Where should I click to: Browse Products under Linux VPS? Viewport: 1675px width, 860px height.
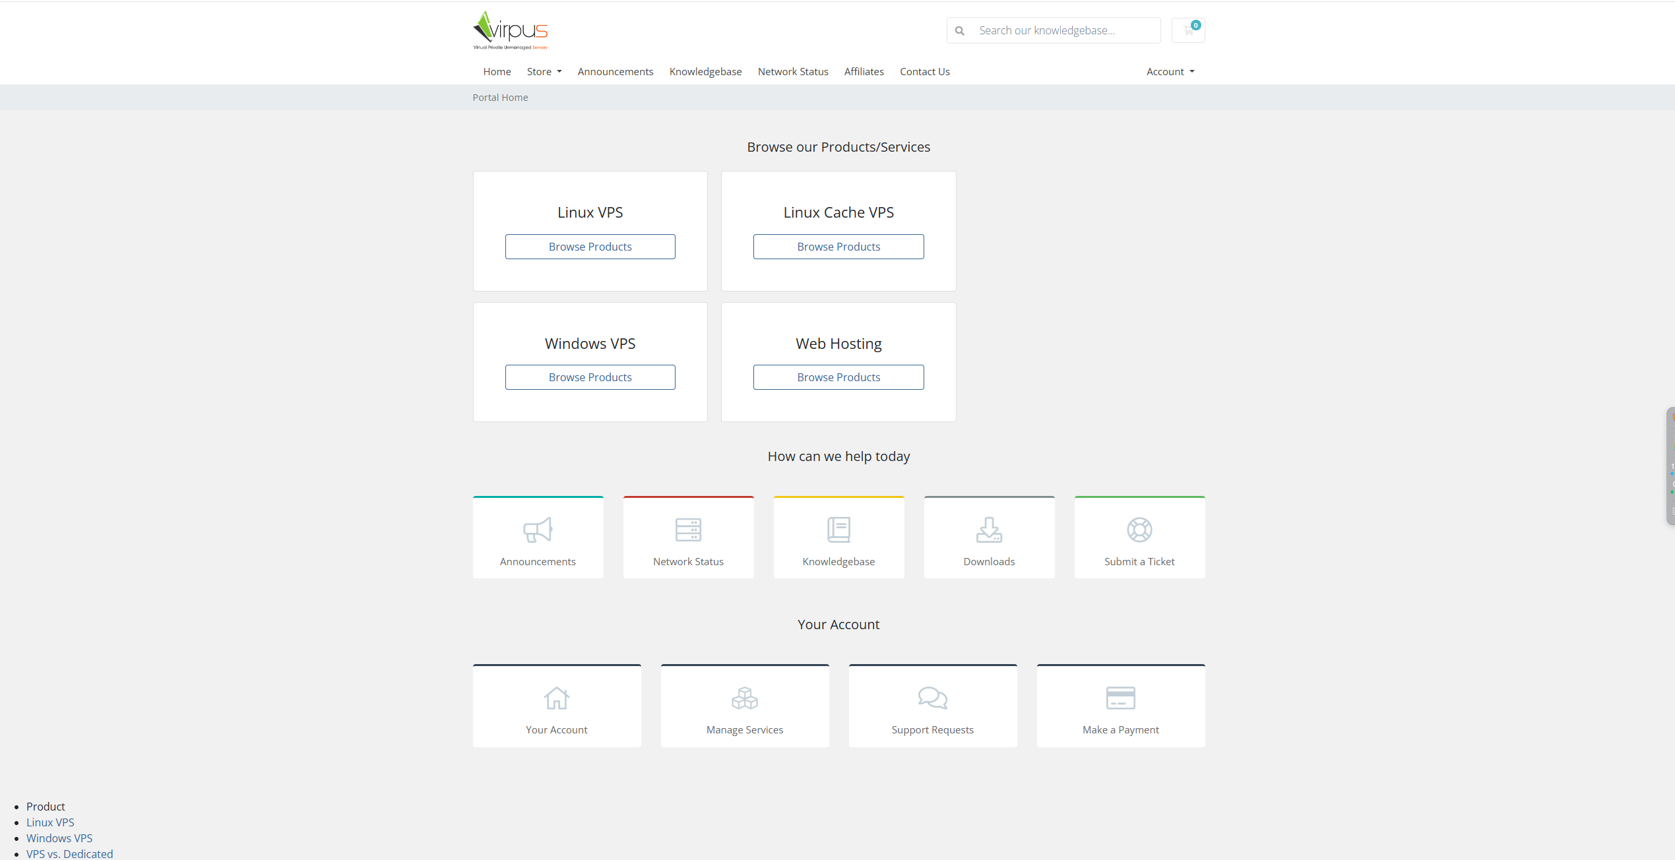click(x=590, y=247)
